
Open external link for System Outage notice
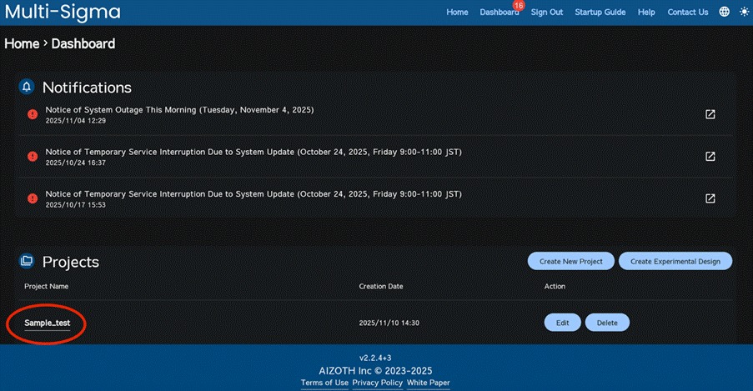tap(710, 114)
